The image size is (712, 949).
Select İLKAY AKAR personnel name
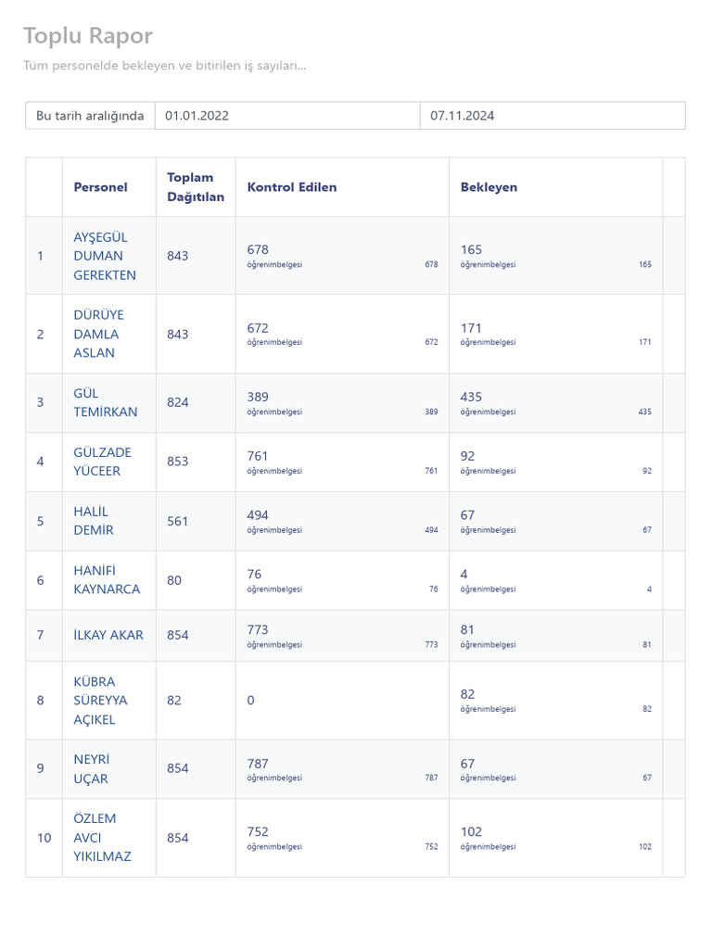108,635
